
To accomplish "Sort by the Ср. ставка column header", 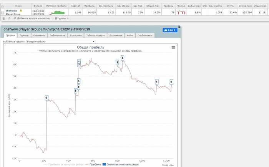I will [123, 6].
